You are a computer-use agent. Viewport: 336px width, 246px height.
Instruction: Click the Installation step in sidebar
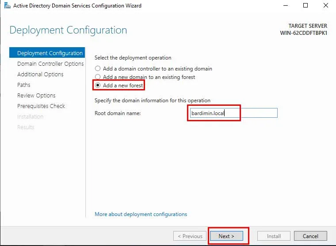pyautogui.click(x=30, y=117)
